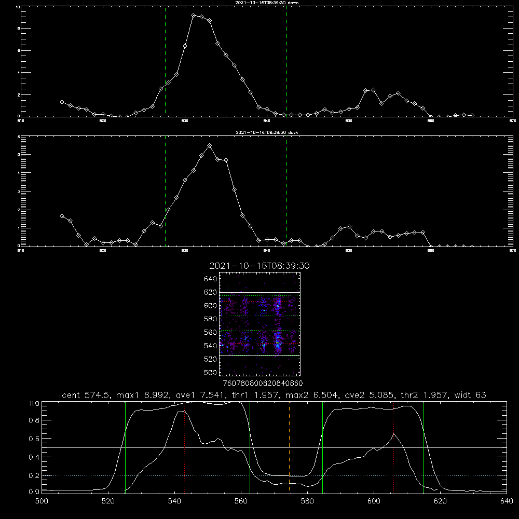Screen dimensions: 519x519
Task: Click 'thr2 1.957' in the stats line
Action: (425, 395)
